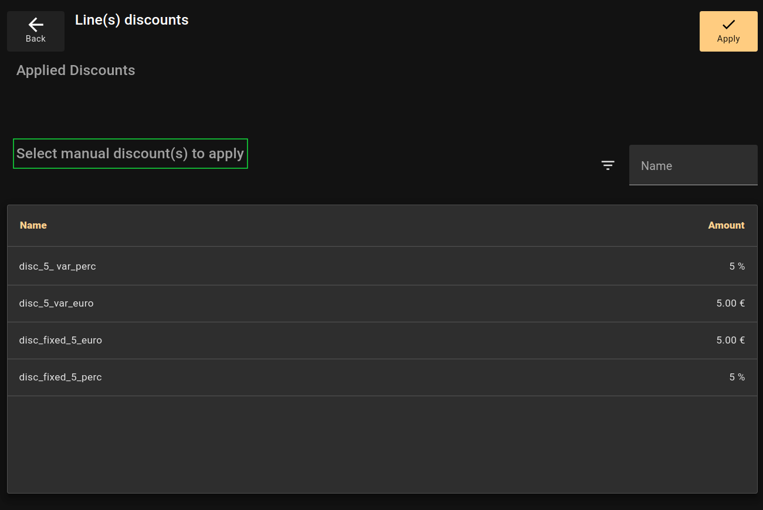The width and height of the screenshot is (763, 510).
Task: Sort by the Name column header
Action: (x=33, y=225)
